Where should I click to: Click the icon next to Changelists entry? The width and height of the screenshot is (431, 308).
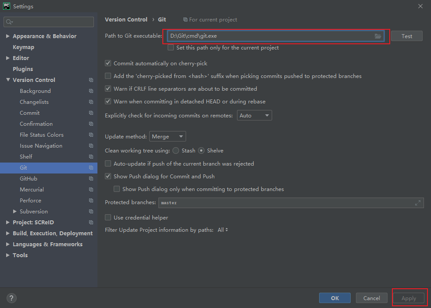click(x=91, y=102)
